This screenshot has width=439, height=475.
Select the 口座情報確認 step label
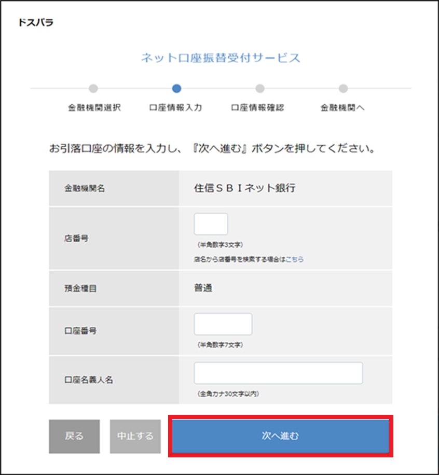tap(257, 108)
